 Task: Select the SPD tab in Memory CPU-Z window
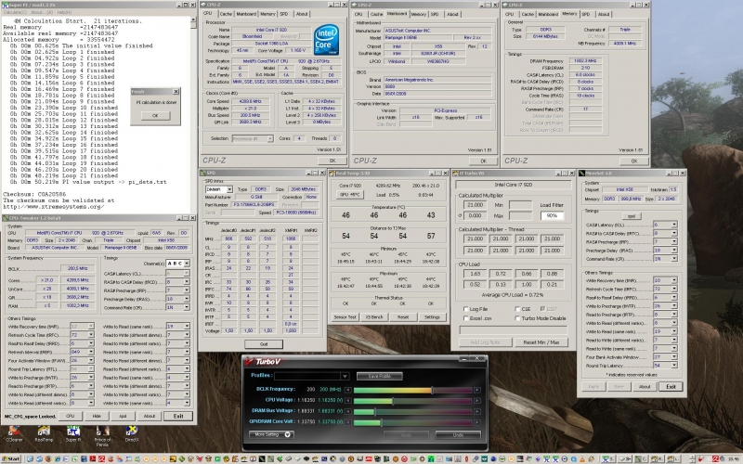(x=584, y=15)
